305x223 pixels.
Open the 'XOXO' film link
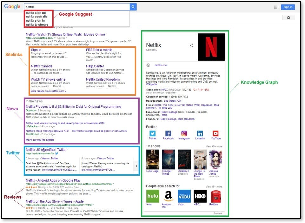click(x=157, y=105)
